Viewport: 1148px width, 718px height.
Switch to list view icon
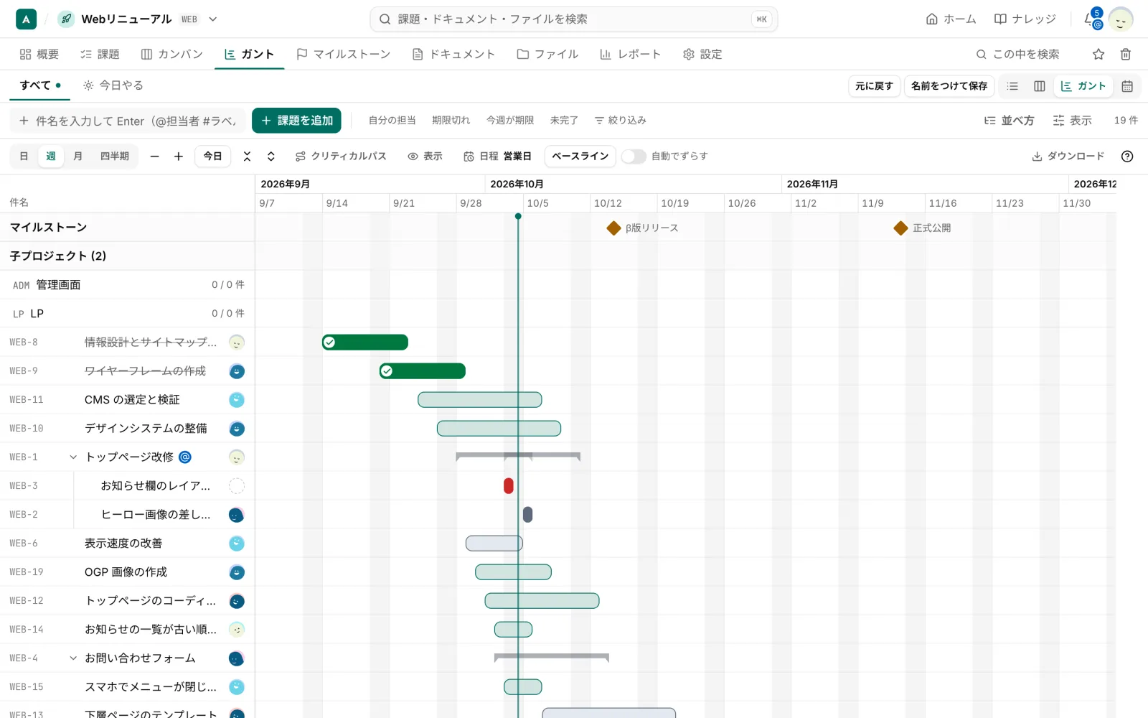coord(1012,86)
